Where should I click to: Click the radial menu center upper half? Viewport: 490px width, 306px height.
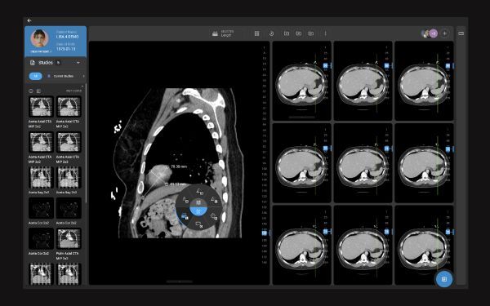click(198, 203)
